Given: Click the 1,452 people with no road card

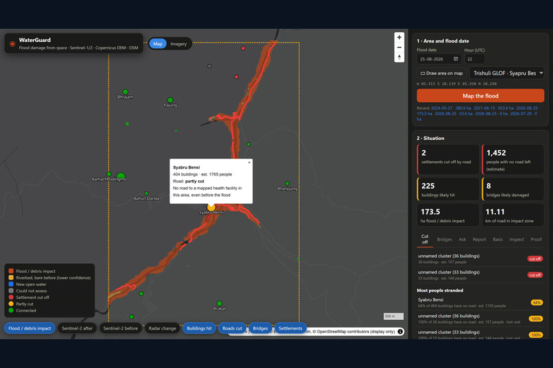Looking at the screenshot, I should (513, 159).
